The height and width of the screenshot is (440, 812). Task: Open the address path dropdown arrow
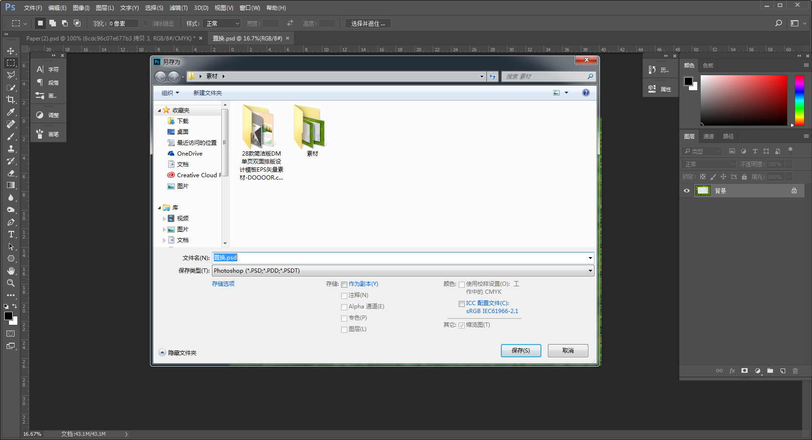pos(482,76)
